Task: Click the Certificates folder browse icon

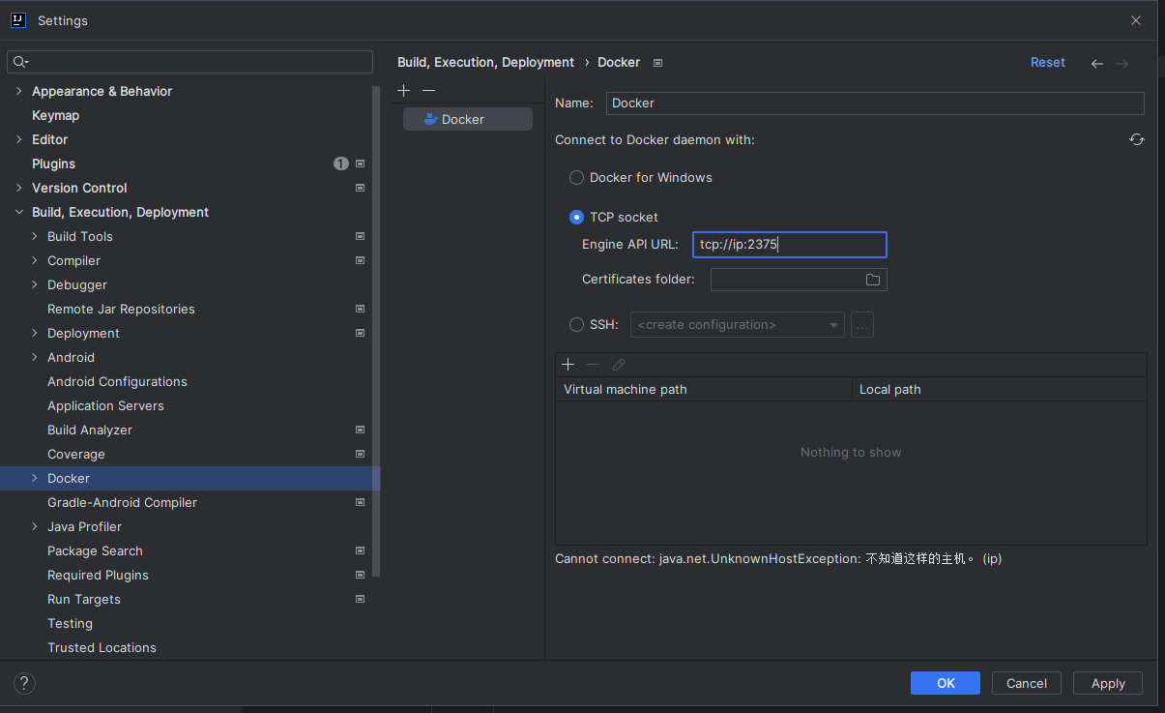Action: click(873, 280)
